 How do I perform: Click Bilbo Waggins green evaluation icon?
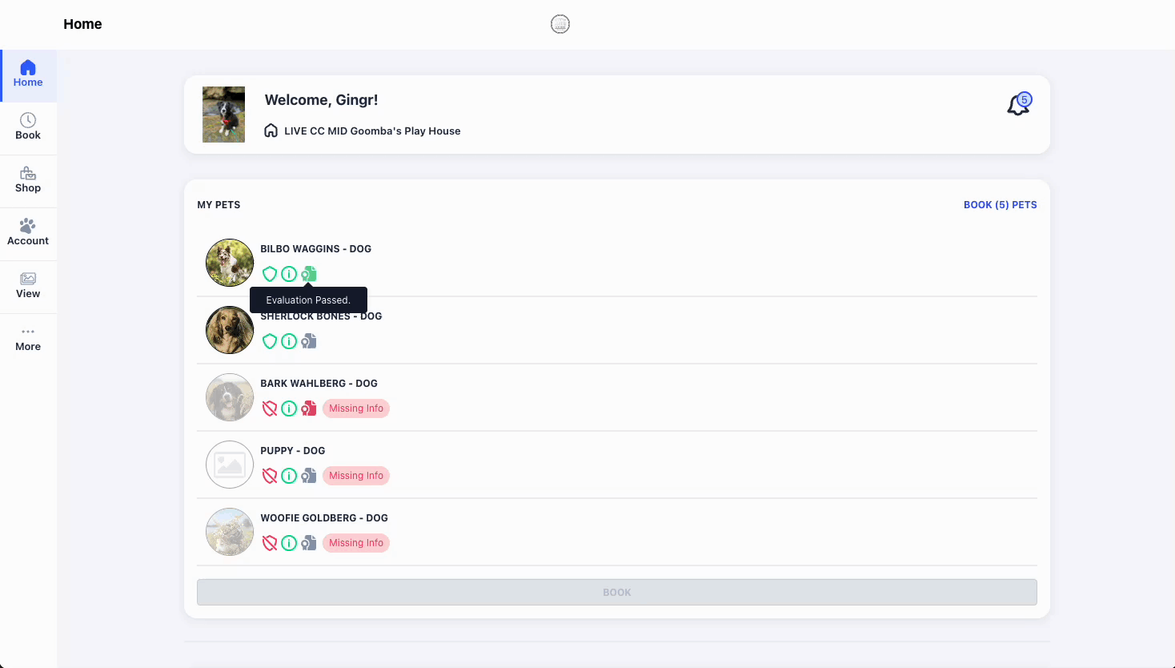309,274
